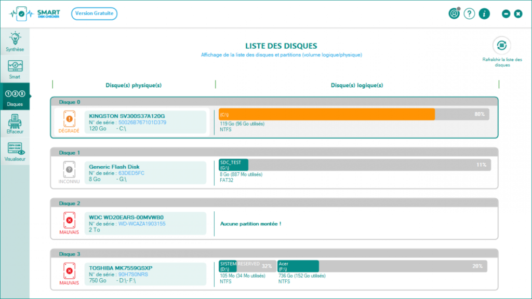Viewport: 532px width, 299px height.
Task: Click the '119 Go (96 Go utilisés)' text
Action: pos(242,124)
